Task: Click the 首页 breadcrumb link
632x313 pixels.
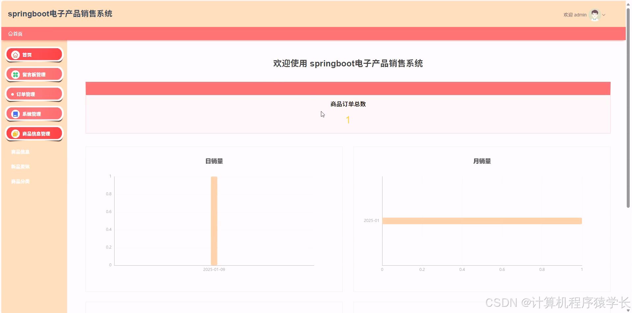Action: click(17, 34)
